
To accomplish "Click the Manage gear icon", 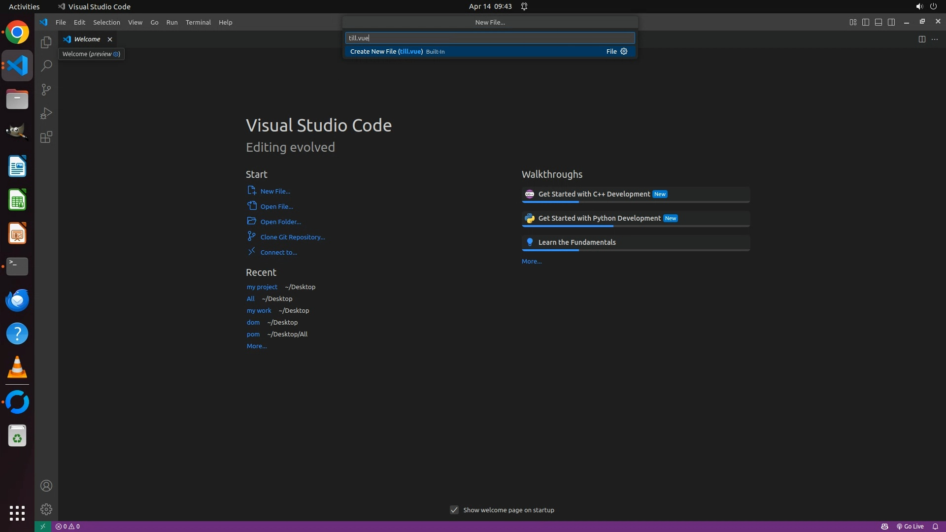I will [46, 509].
